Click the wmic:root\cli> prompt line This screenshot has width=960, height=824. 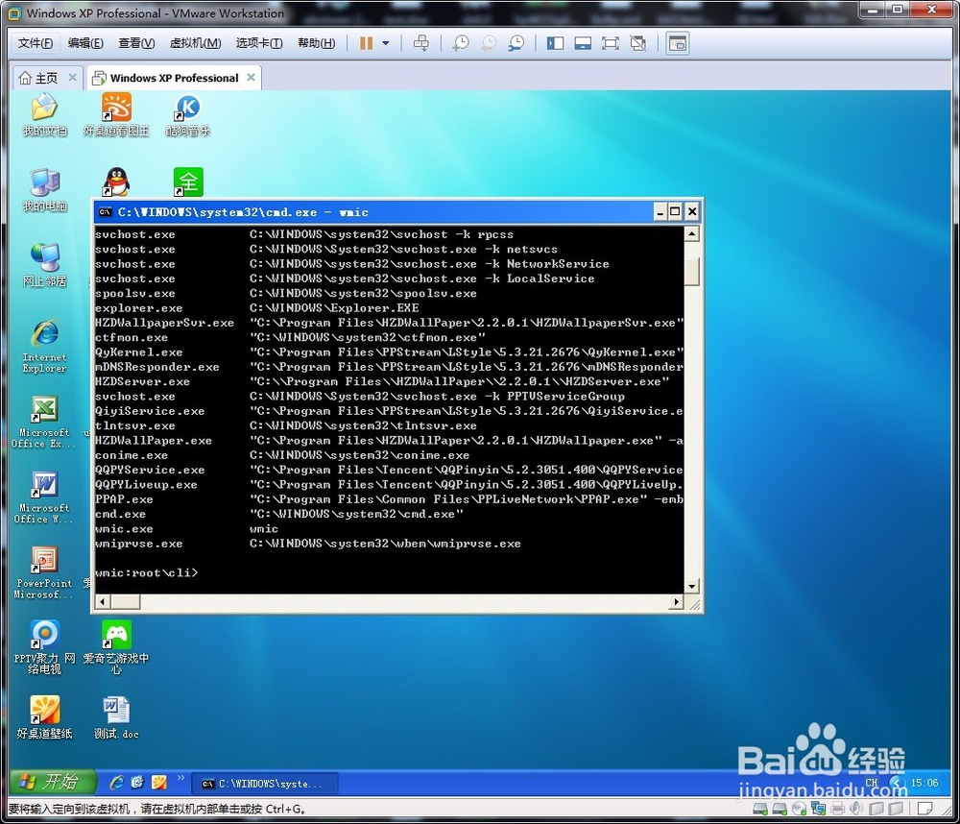click(x=146, y=572)
